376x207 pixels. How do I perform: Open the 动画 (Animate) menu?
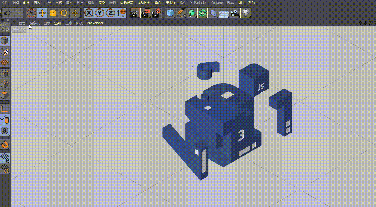pos(80,3)
